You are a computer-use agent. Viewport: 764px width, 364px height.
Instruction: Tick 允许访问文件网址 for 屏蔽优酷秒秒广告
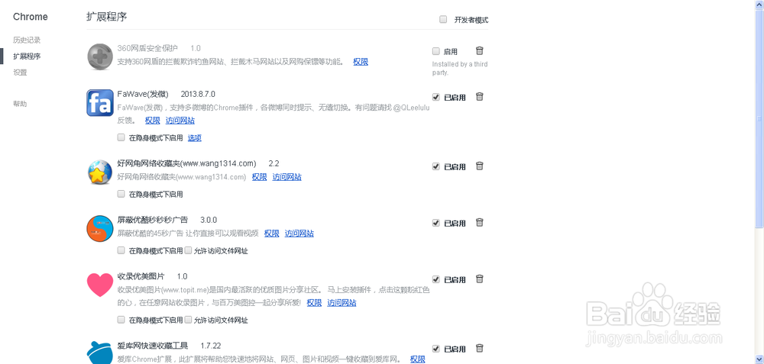point(188,250)
